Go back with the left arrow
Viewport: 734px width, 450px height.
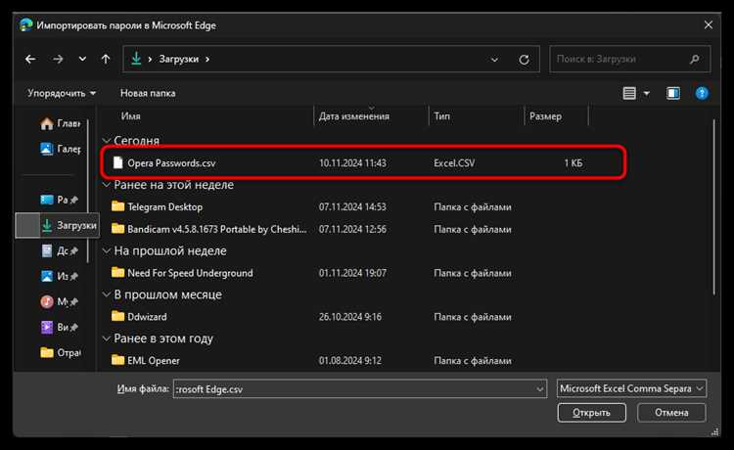coord(30,59)
